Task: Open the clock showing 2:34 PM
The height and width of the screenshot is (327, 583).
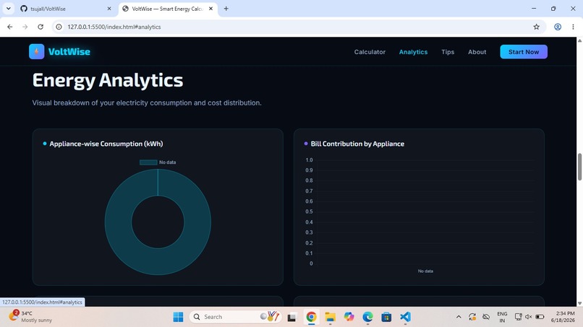Action: click(x=562, y=317)
